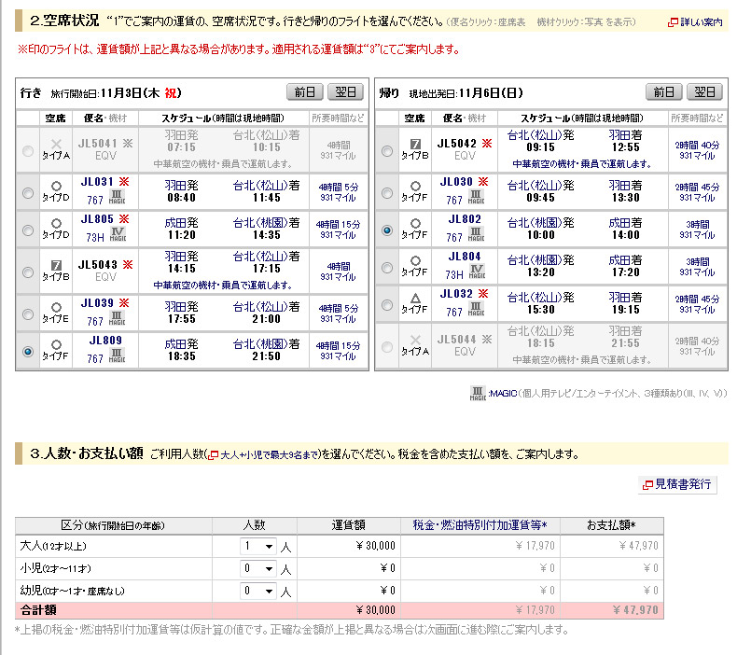Image resolution: width=751 pixels, height=655 pixels.
Task: Open the JL805 flight number link
Action: pyautogui.click(x=97, y=219)
